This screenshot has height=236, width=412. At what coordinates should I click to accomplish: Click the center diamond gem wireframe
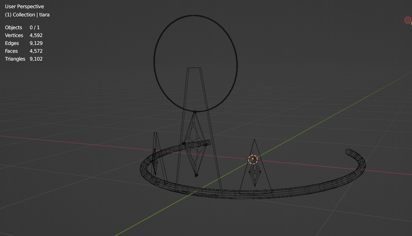point(195,143)
